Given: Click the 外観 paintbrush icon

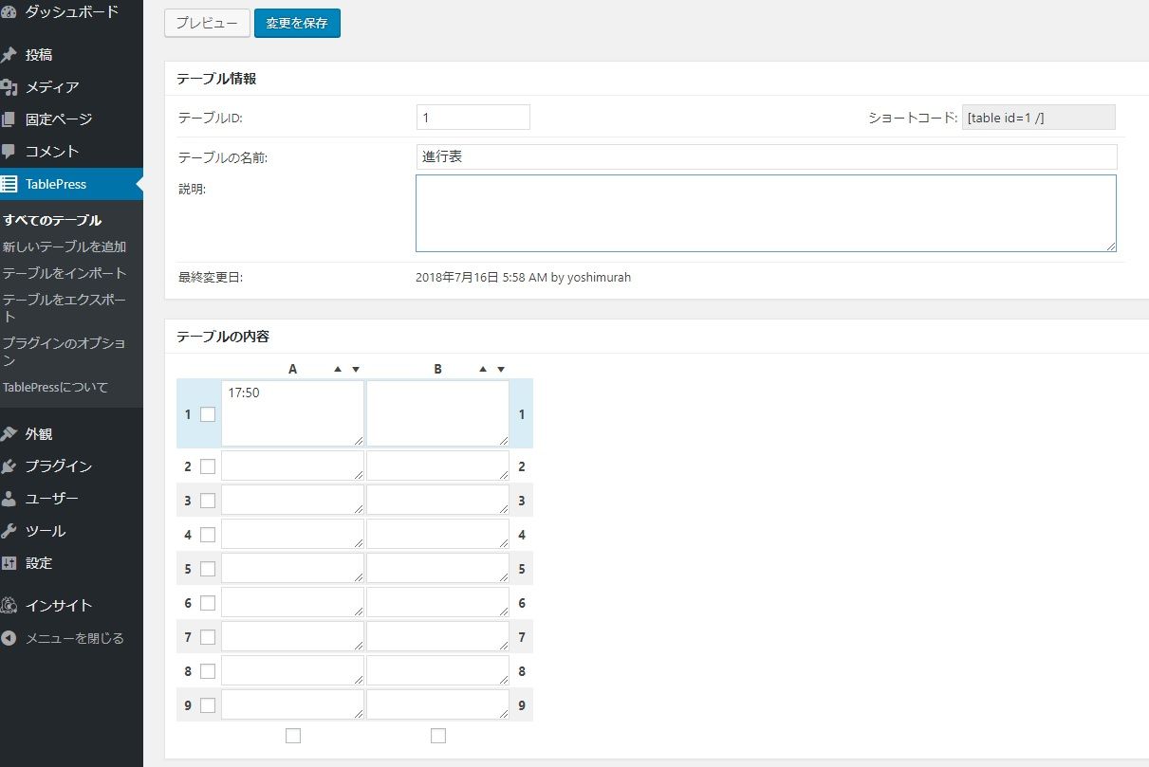Looking at the screenshot, I should (9, 434).
